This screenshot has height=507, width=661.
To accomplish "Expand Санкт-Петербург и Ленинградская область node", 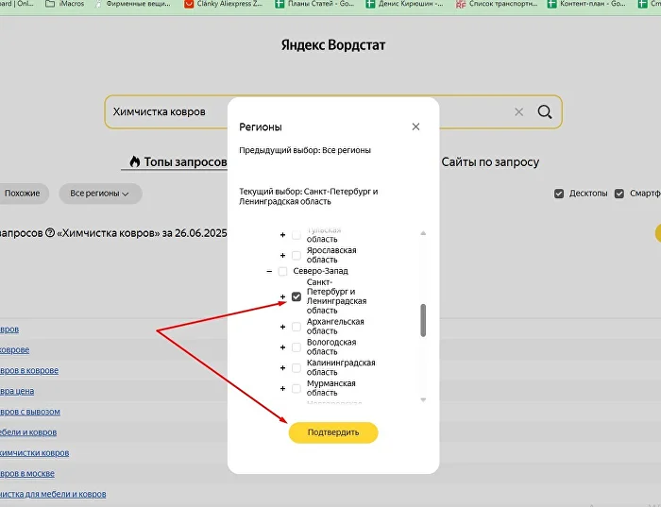I will [283, 296].
